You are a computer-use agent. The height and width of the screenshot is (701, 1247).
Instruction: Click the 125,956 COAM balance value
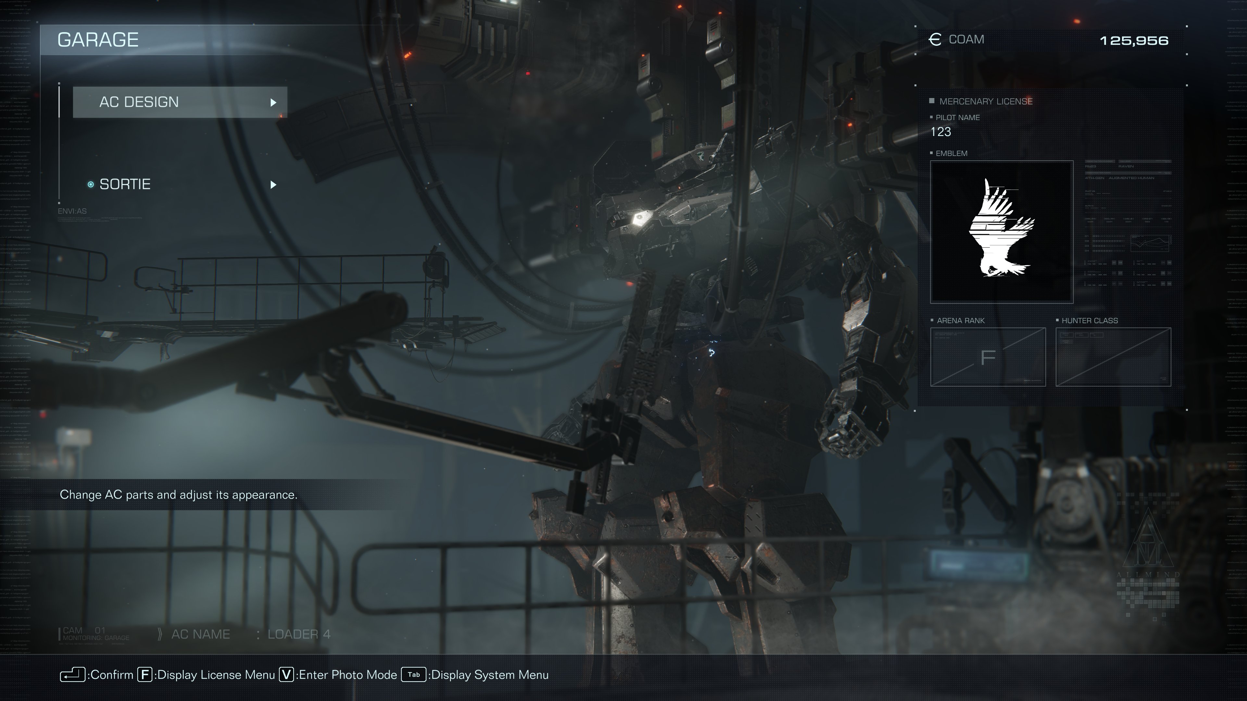click(1134, 41)
